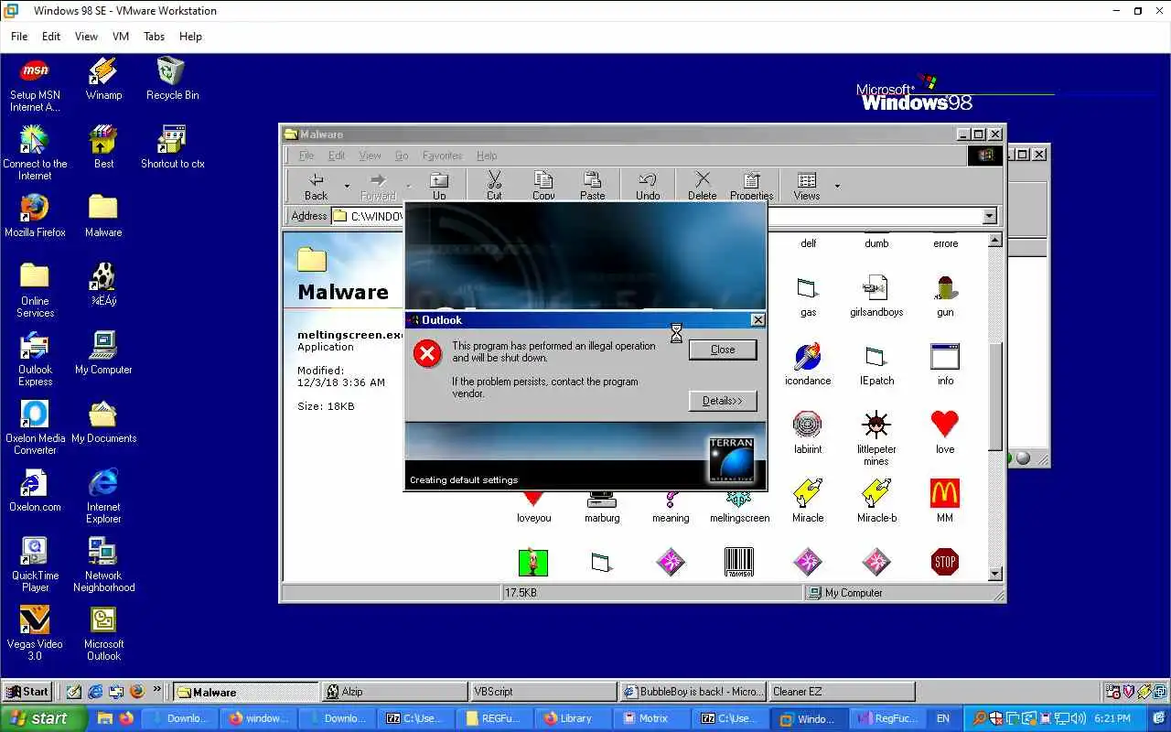This screenshot has width=1171, height=732.
Task: Click the EN language indicator
Action: tap(943, 718)
